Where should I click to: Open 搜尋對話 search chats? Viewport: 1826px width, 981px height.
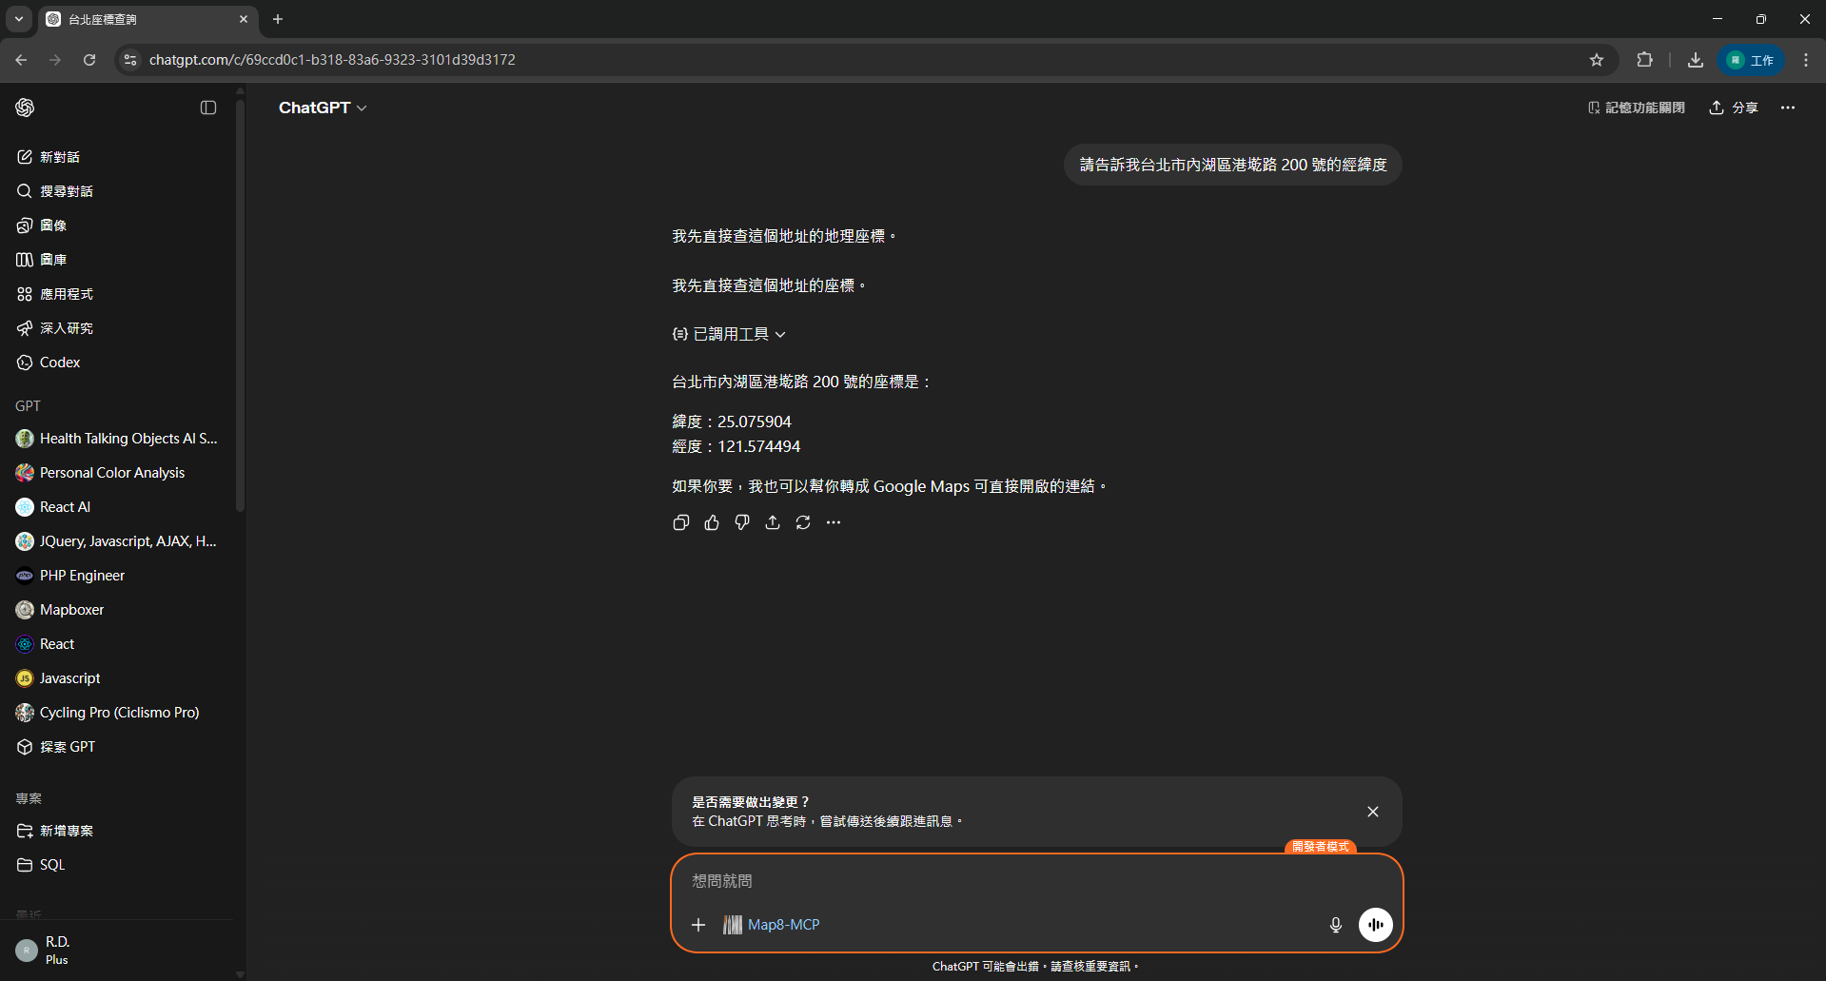tap(116, 191)
